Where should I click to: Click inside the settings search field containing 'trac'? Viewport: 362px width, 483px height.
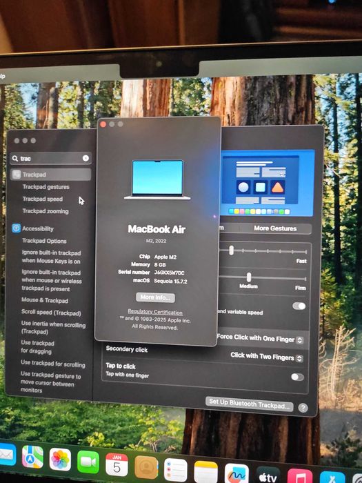51,158
